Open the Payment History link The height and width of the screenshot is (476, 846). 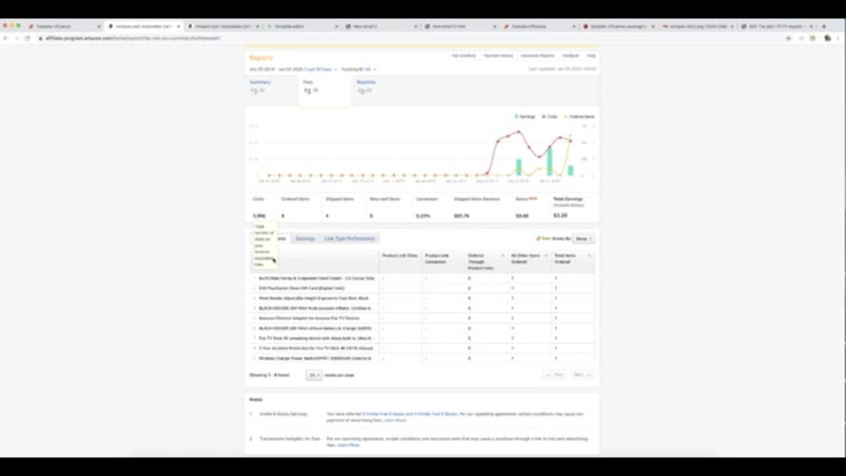(498, 56)
